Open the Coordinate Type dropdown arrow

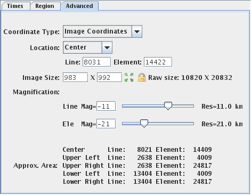[137, 31]
